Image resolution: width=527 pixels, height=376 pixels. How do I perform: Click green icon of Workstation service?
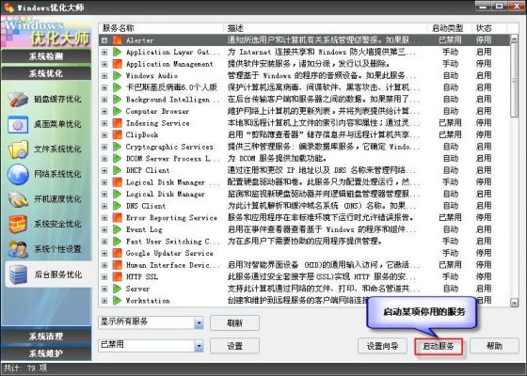coord(118,301)
